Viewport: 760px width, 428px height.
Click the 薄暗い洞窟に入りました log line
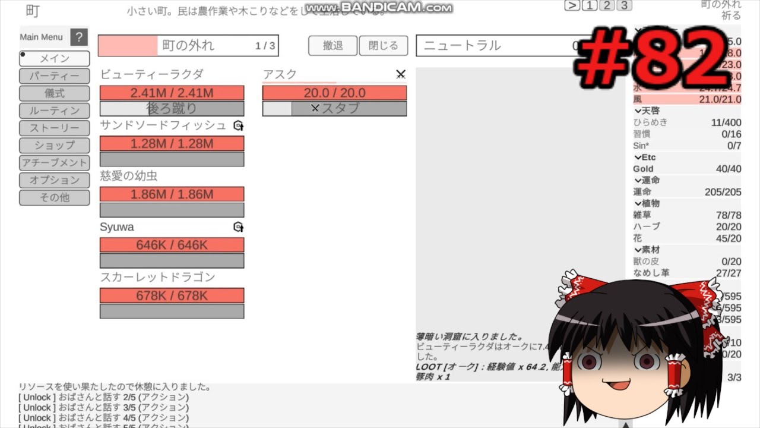(x=470, y=336)
